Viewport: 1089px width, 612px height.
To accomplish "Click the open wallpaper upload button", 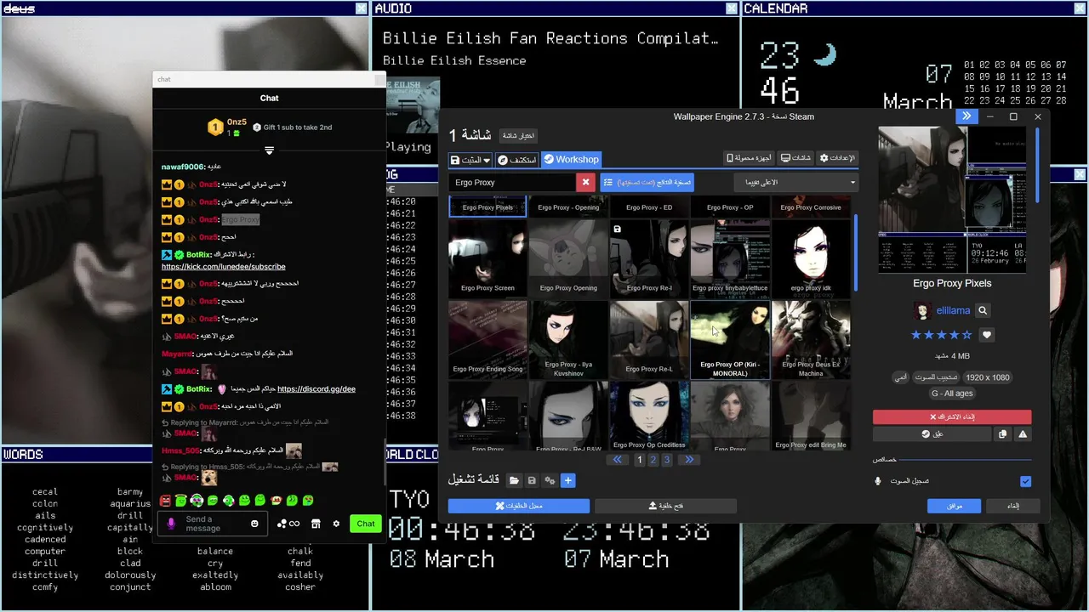I will pyautogui.click(x=665, y=506).
